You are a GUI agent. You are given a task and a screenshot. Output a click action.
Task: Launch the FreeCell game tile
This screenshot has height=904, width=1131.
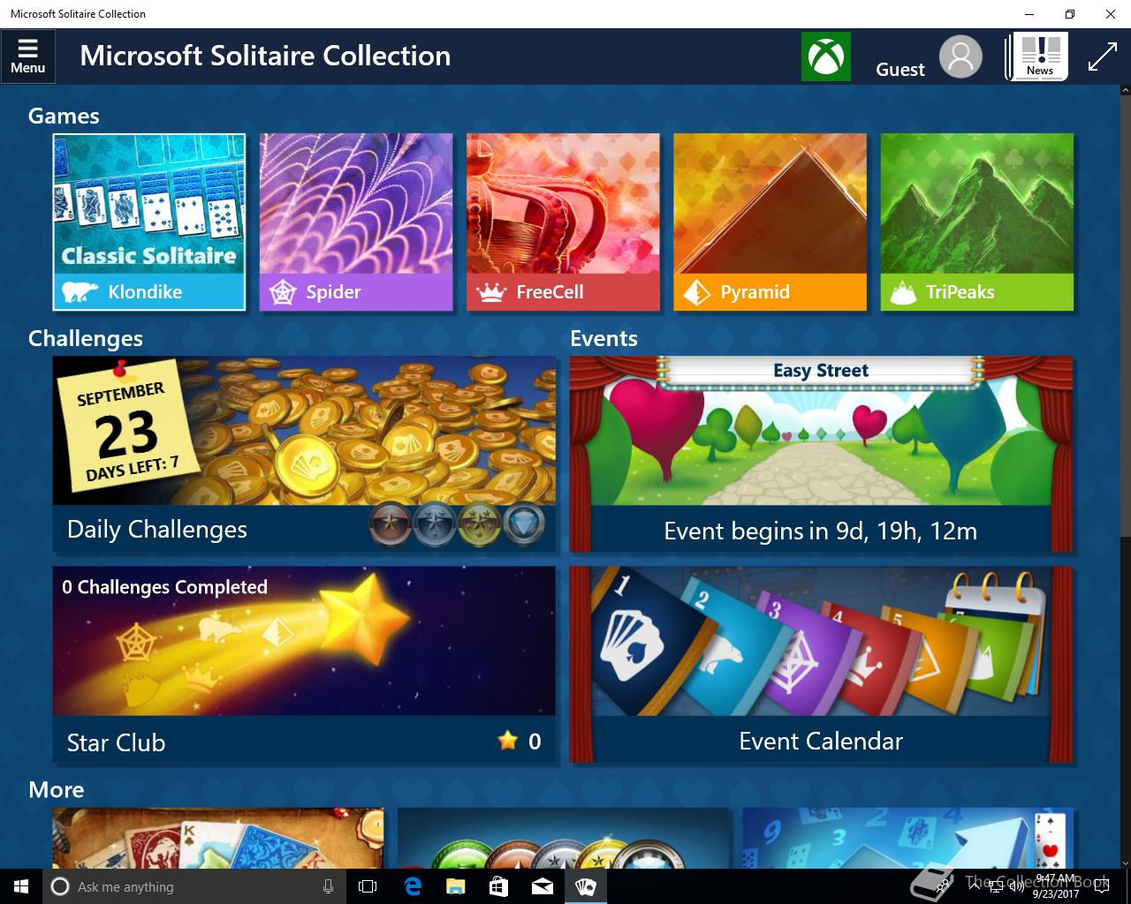coord(563,222)
